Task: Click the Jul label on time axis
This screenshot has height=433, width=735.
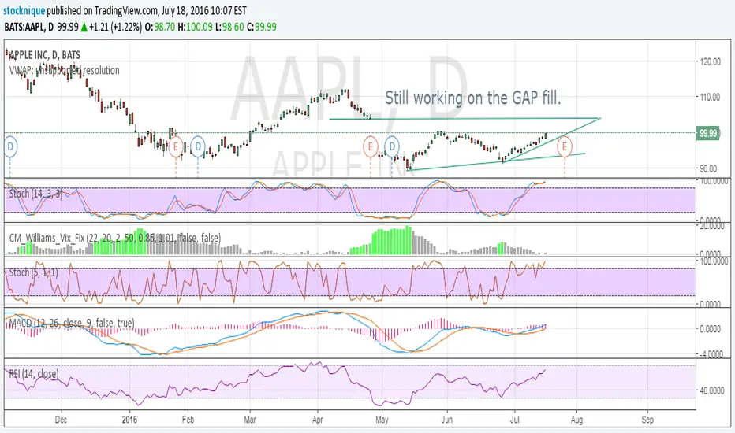Action: pos(515,420)
